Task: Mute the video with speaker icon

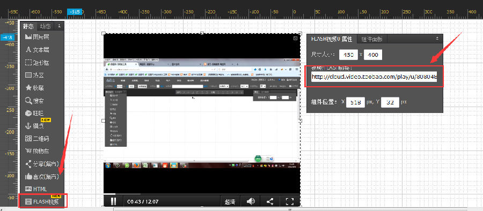Action: pyautogui.click(x=251, y=201)
